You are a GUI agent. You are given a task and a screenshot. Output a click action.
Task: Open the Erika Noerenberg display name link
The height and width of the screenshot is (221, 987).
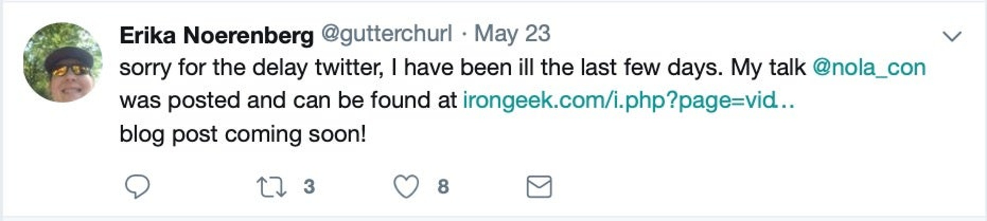click(217, 35)
